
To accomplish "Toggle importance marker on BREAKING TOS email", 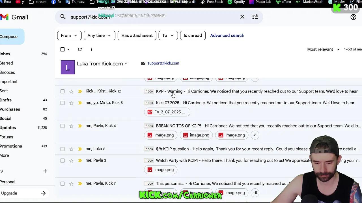I will [x=80, y=126].
